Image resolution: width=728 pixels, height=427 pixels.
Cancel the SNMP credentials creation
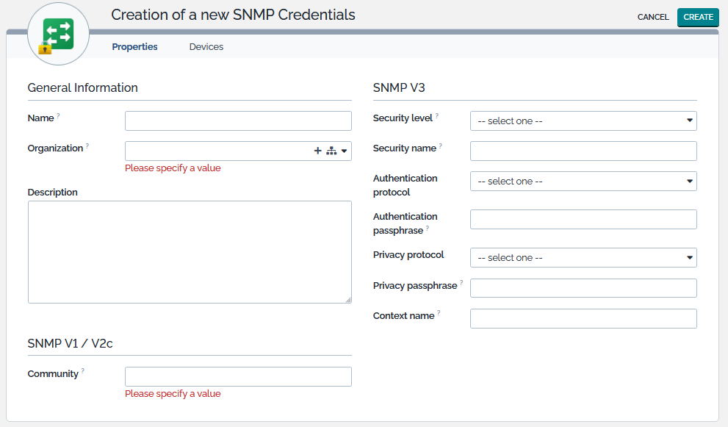click(653, 17)
